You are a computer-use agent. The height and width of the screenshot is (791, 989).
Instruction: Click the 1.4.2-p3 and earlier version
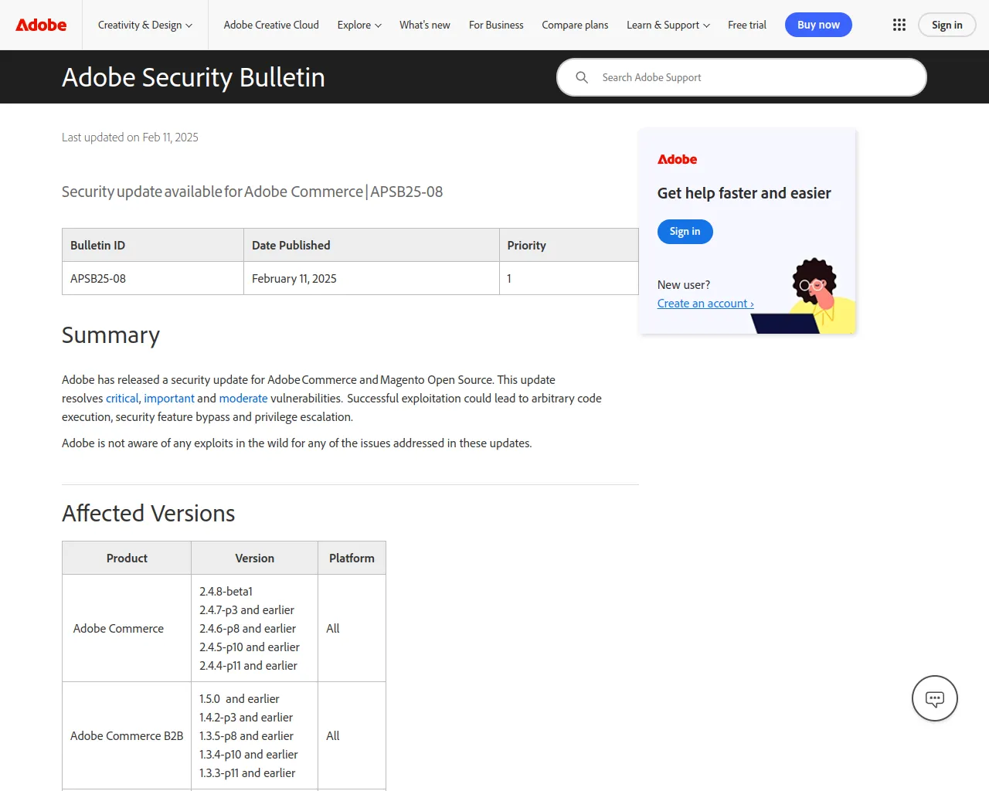[x=246, y=718]
